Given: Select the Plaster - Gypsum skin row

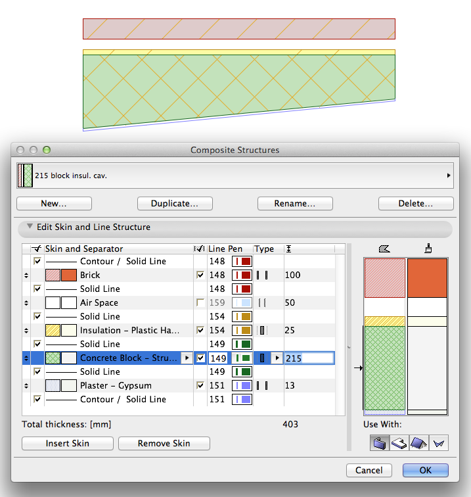Looking at the screenshot, I should [179, 386].
